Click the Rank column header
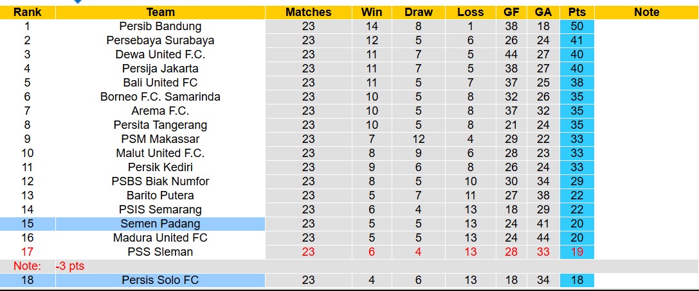 27,12
